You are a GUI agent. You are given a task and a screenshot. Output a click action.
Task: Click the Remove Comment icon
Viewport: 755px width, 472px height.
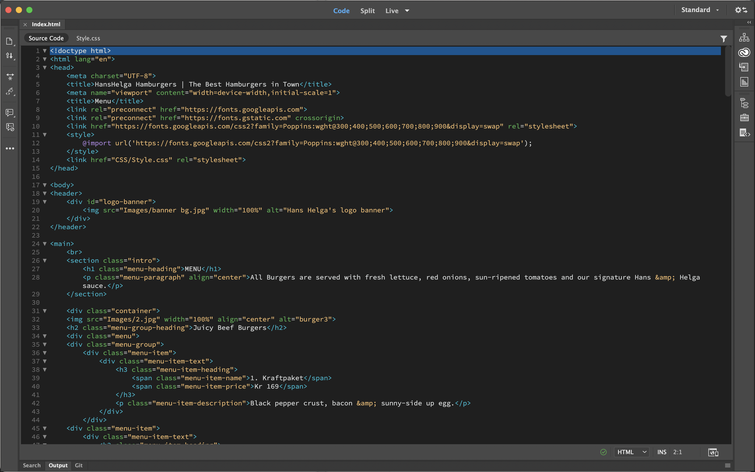point(9,127)
